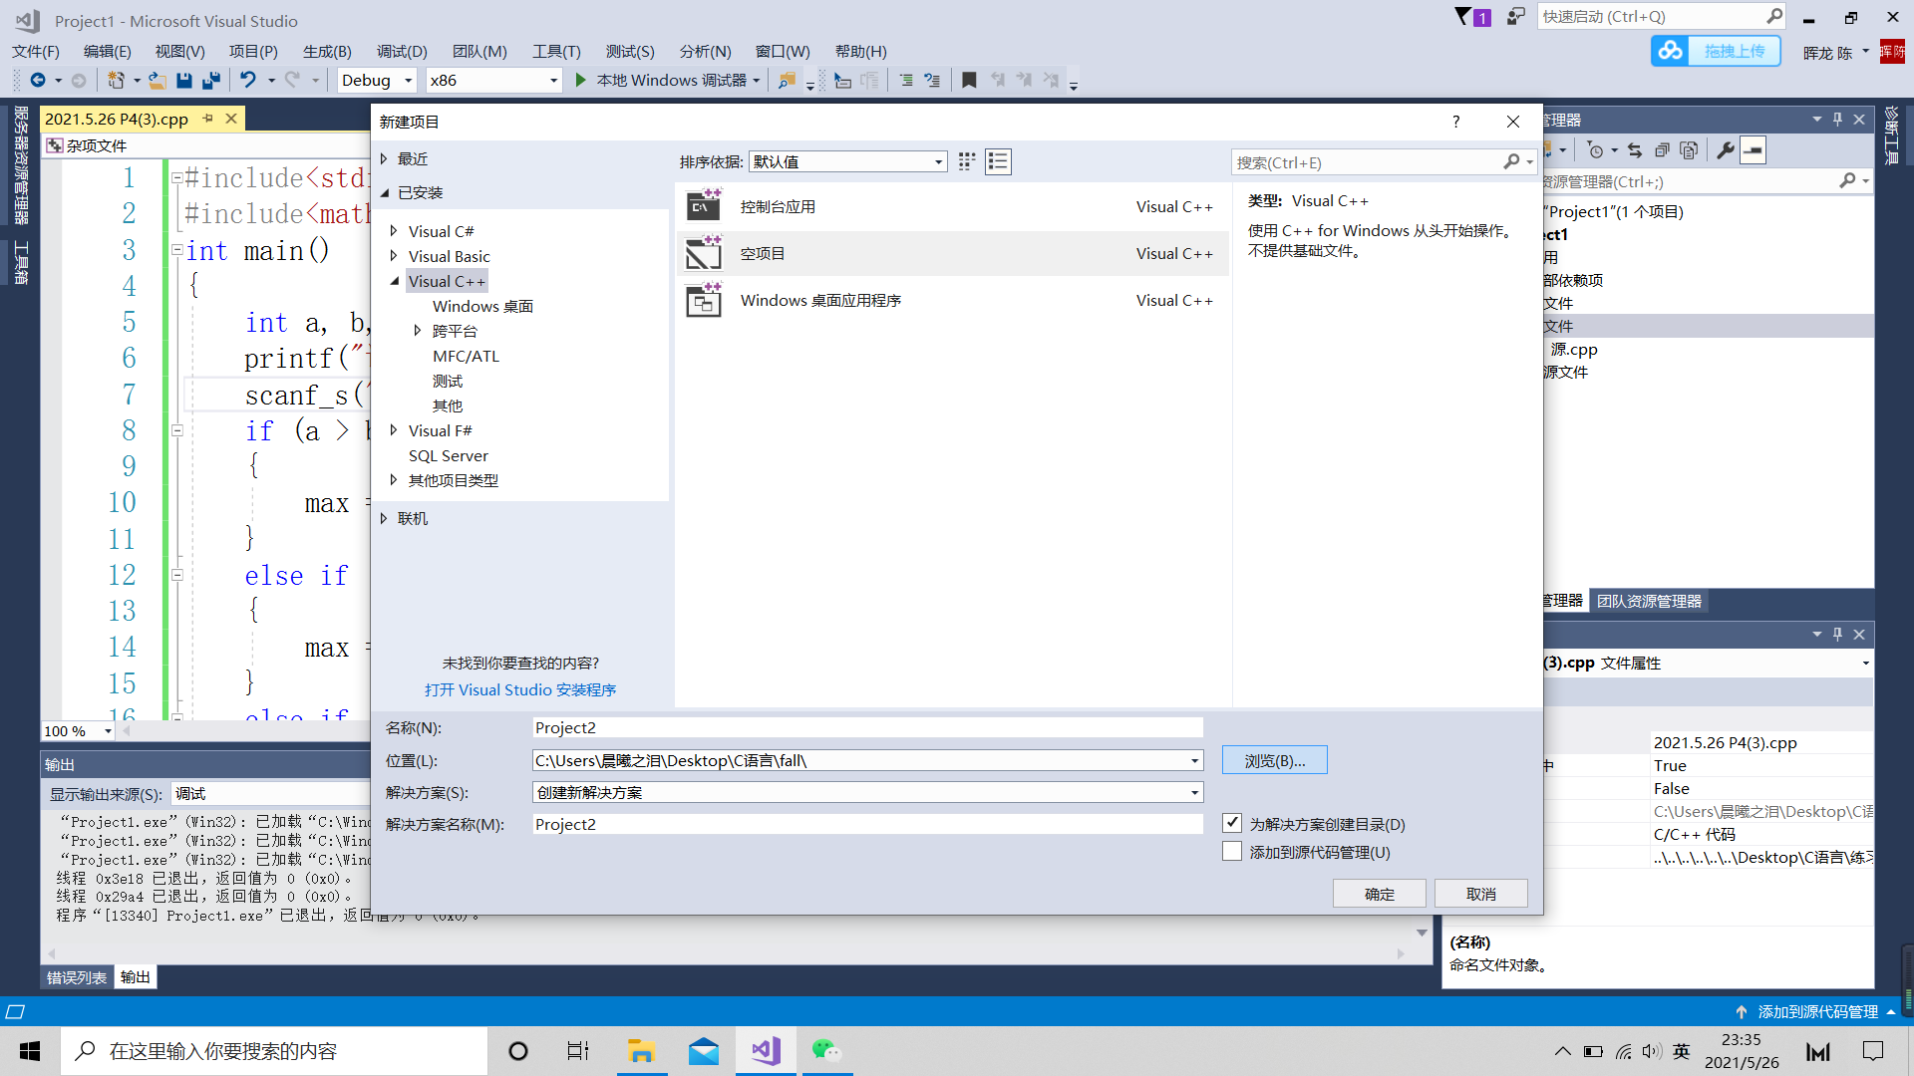Switch to small icons view in dialog
This screenshot has width=1914, height=1076.
[x=966, y=162]
